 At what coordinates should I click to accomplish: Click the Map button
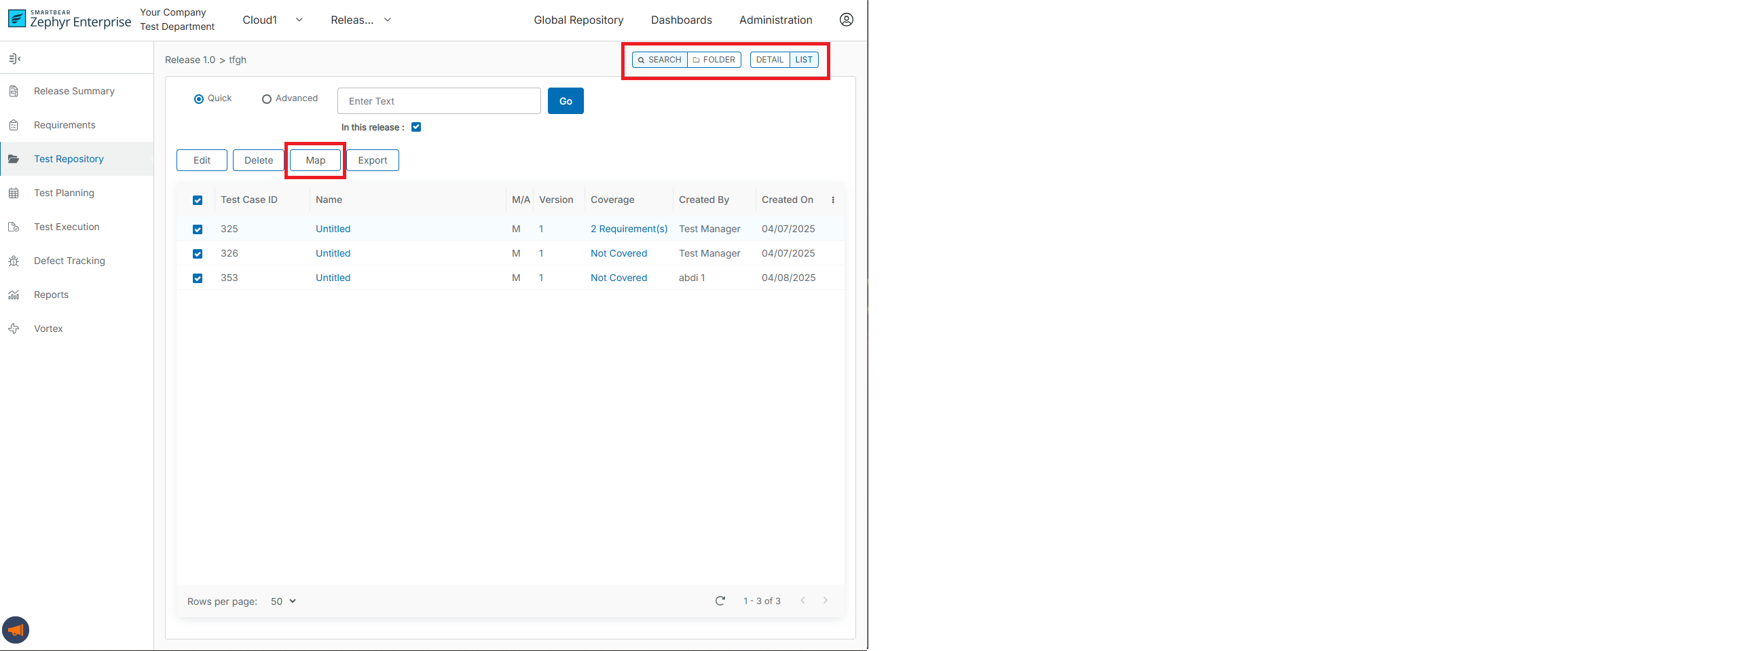pyautogui.click(x=315, y=160)
